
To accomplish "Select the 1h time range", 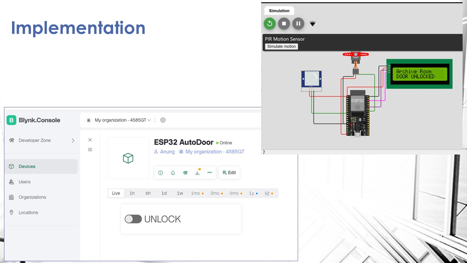I will (x=132, y=193).
